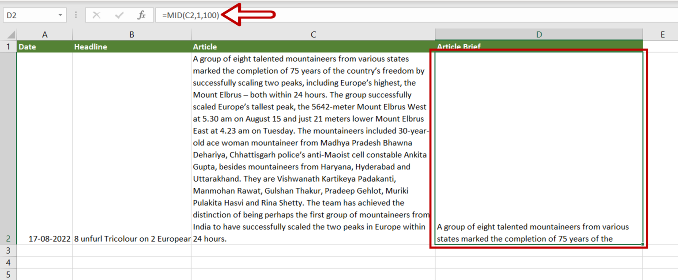Click the Insert Function fx icon
Image resolution: width=678 pixels, height=280 pixels.
[x=141, y=15]
